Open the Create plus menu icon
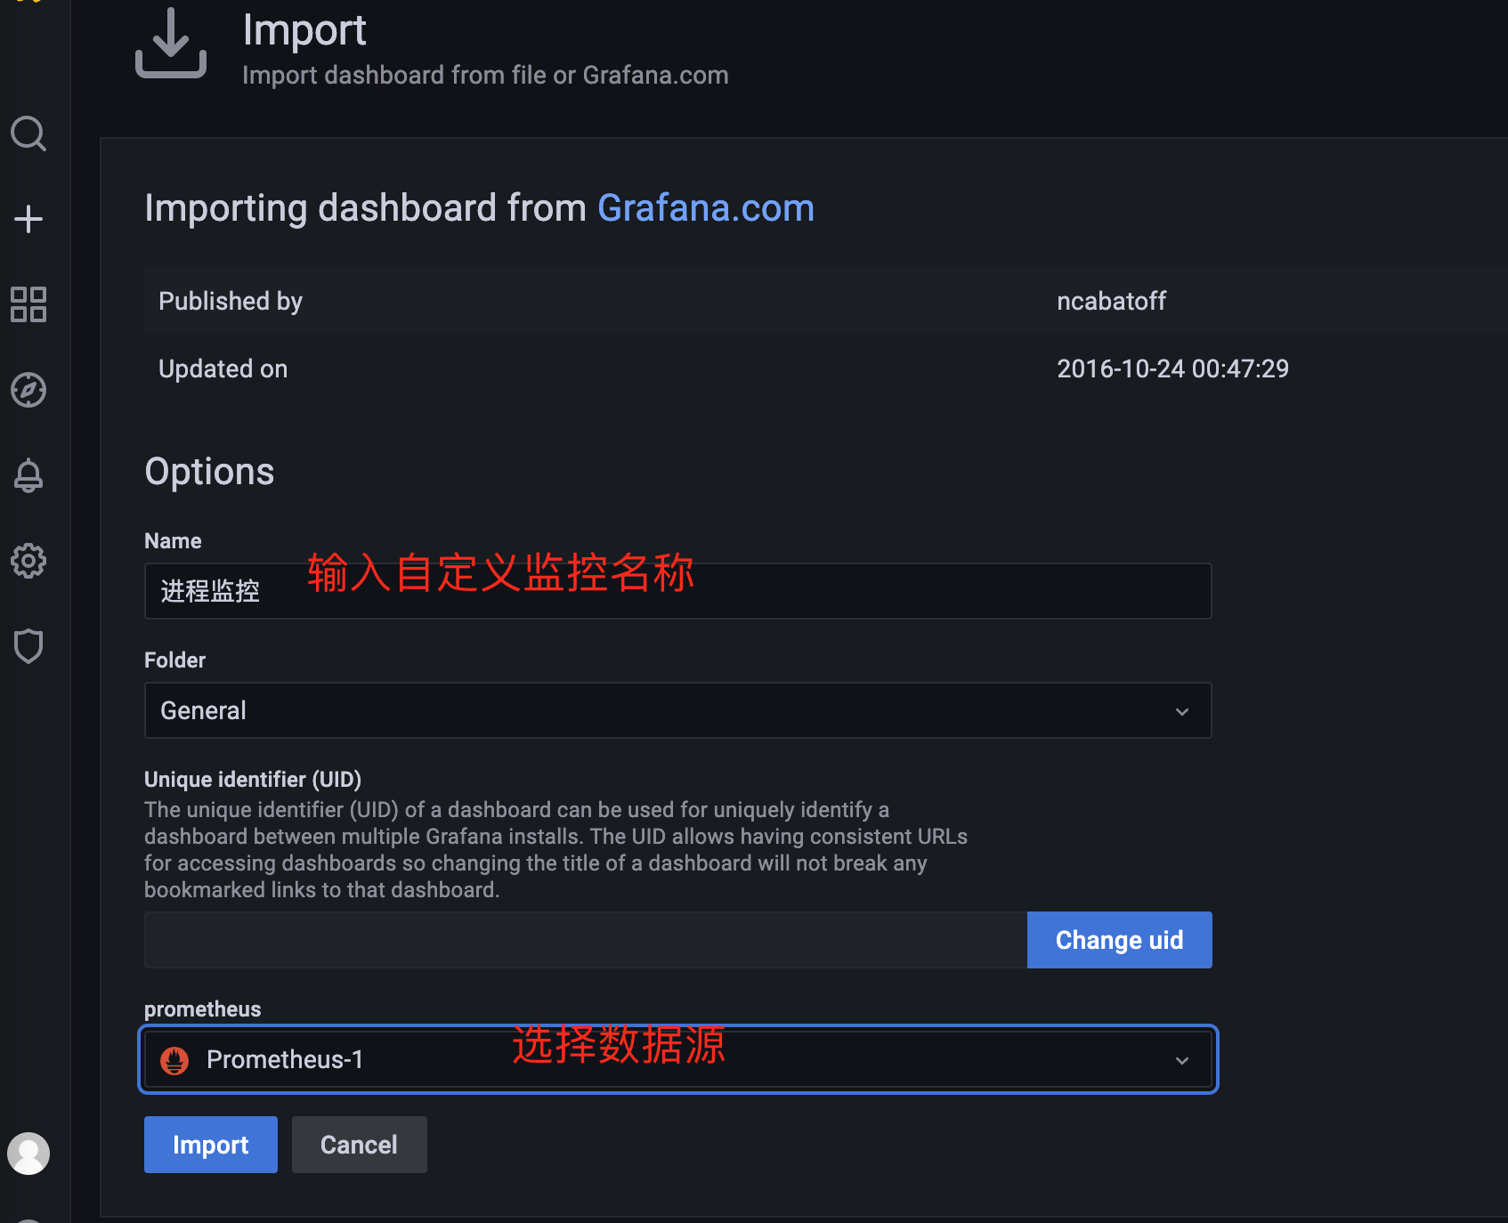The height and width of the screenshot is (1223, 1508). point(28,219)
